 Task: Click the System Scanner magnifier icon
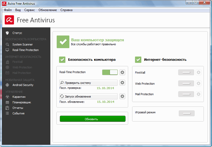[7, 44]
